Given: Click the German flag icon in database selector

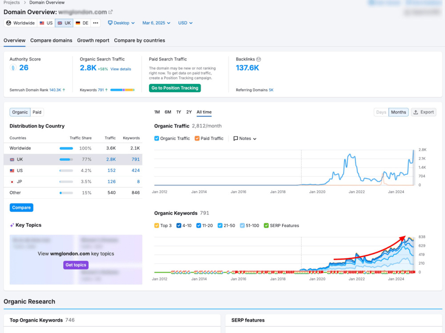Looking at the screenshot, I should pyautogui.click(x=78, y=23).
